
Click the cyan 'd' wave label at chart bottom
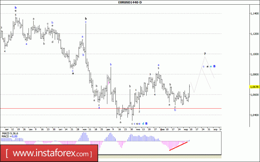click(143, 123)
